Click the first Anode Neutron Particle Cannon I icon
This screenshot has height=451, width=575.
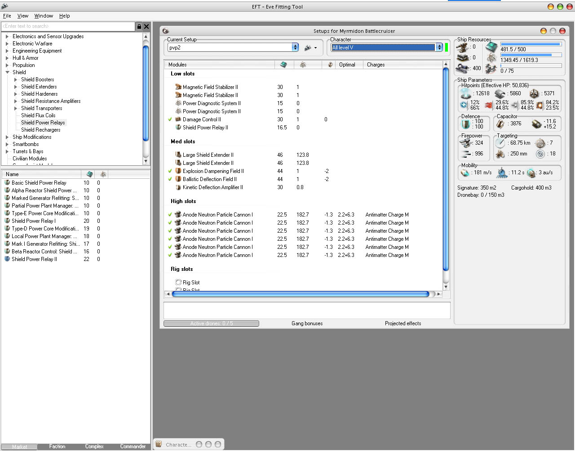coord(178,215)
